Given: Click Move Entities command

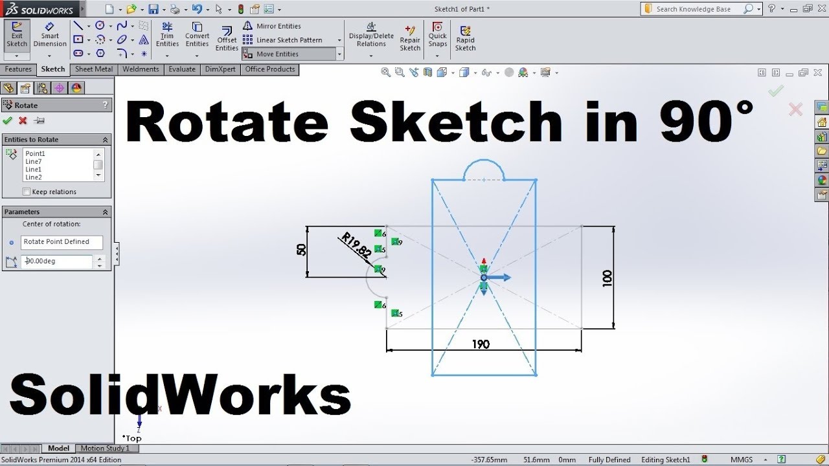Looking at the screenshot, I should click(x=289, y=54).
